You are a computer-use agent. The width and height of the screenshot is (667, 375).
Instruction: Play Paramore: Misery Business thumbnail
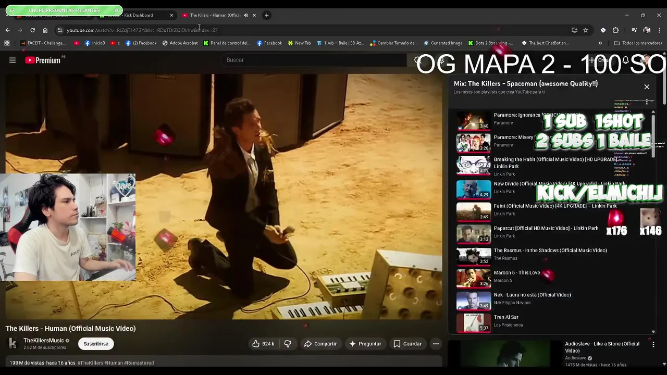click(474, 143)
